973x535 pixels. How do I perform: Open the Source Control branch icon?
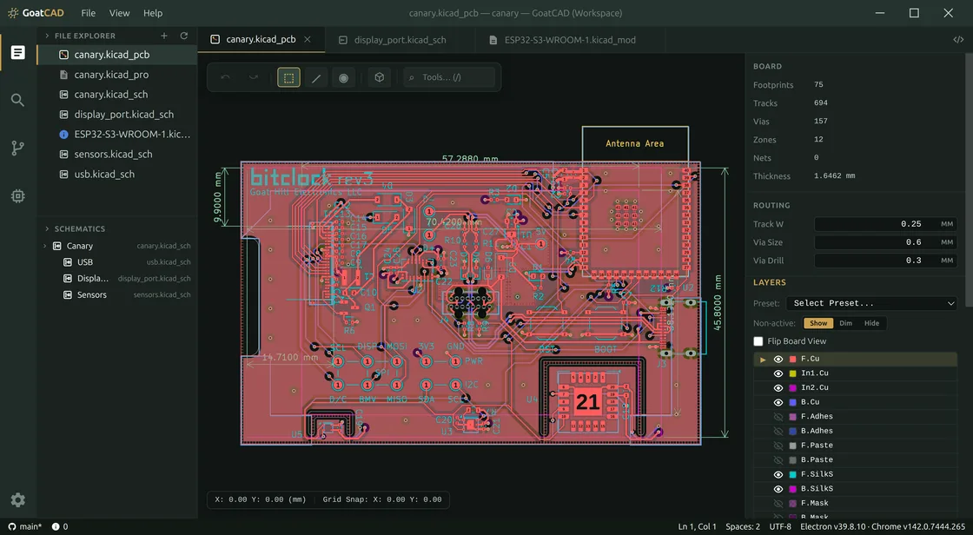click(x=18, y=148)
